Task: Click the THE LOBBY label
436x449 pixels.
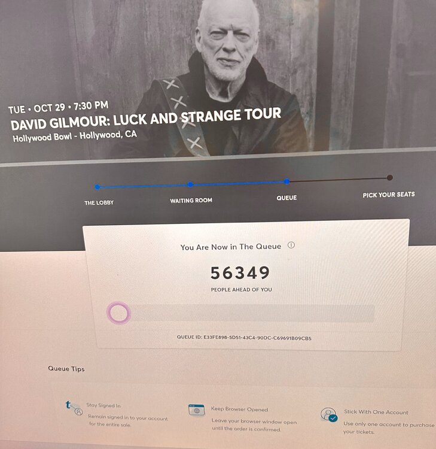Action: tap(99, 203)
